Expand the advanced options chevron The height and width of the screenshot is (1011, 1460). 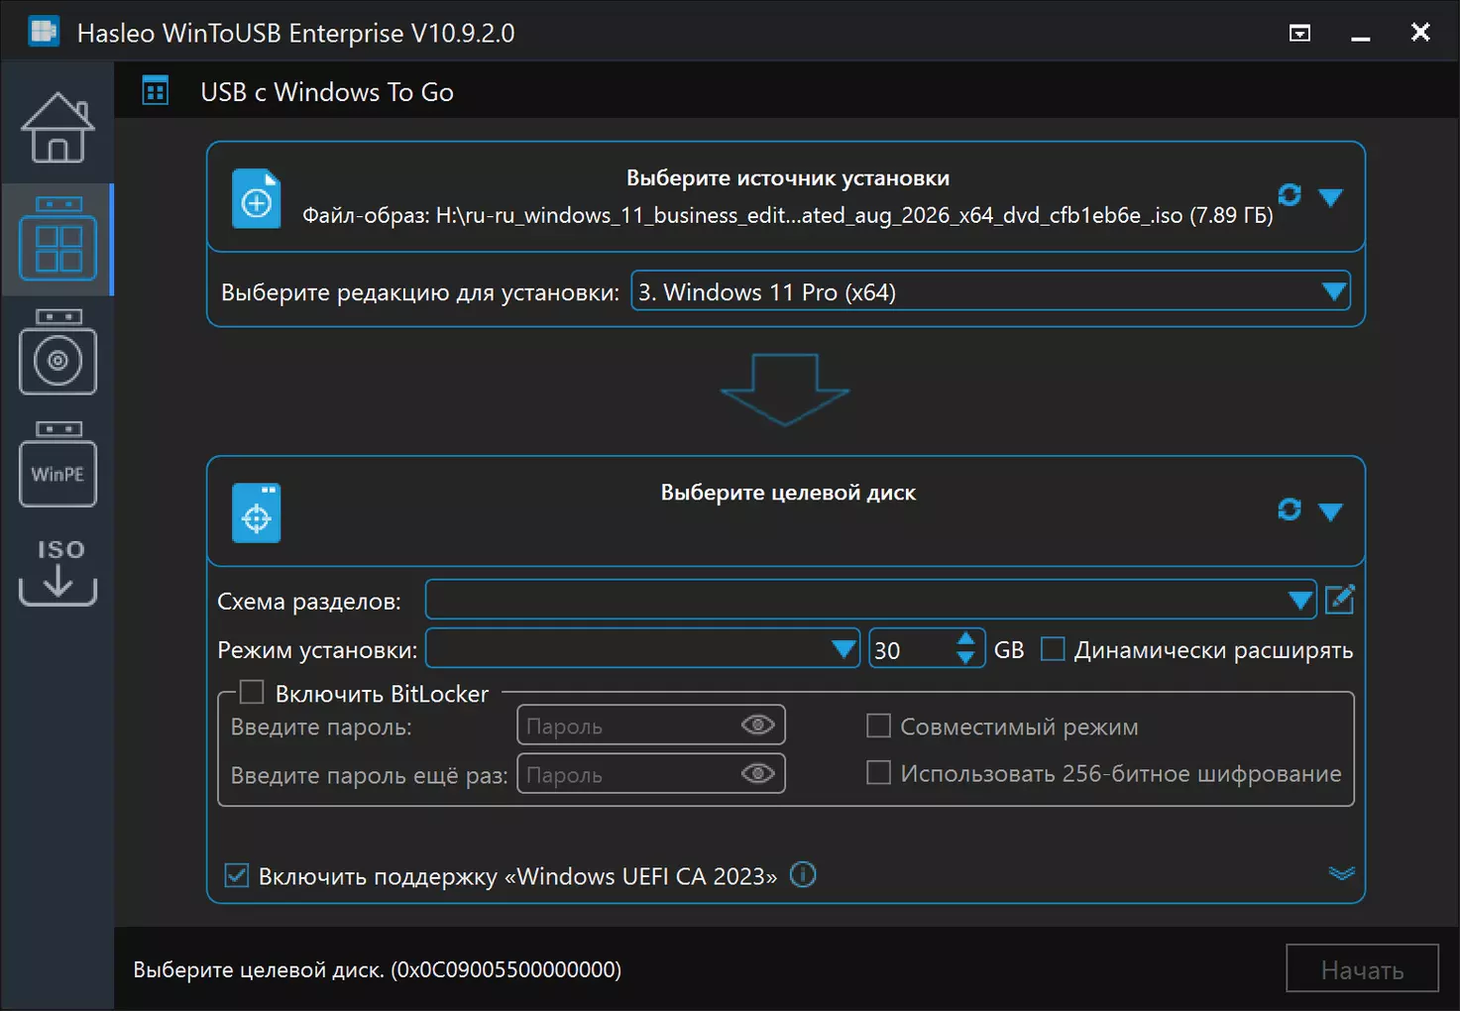(1341, 873)
